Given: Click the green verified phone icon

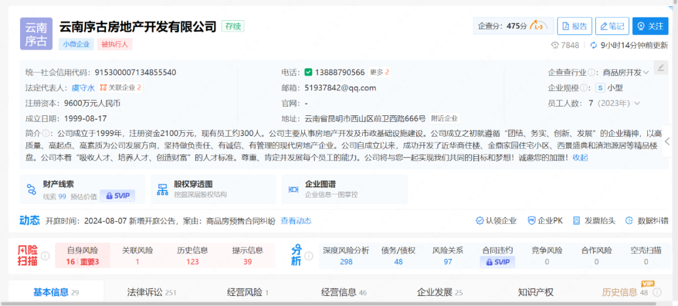Looking at the screenshot, I should pos(308,72).
